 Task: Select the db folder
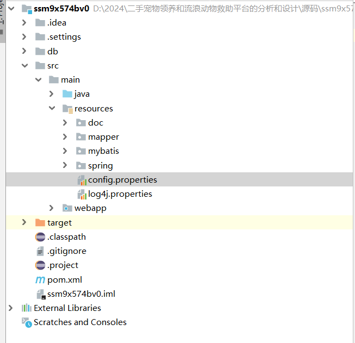pyautogui.click(x=52, y=52)
